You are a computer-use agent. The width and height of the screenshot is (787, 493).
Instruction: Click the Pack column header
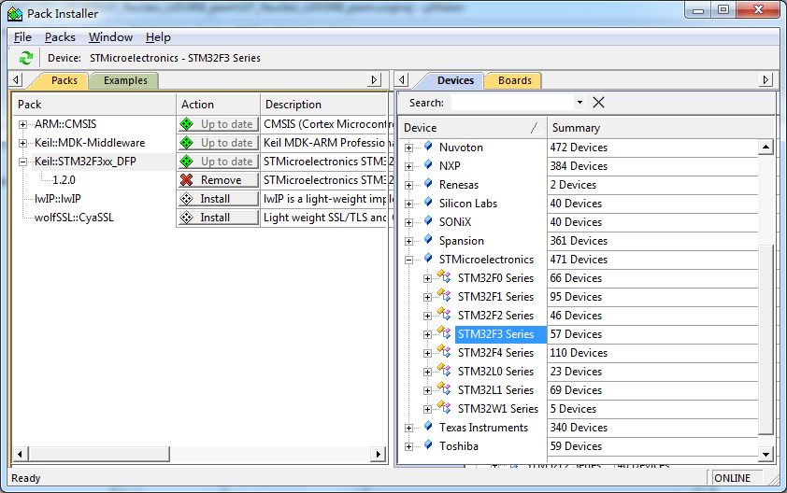coord(93,105)
